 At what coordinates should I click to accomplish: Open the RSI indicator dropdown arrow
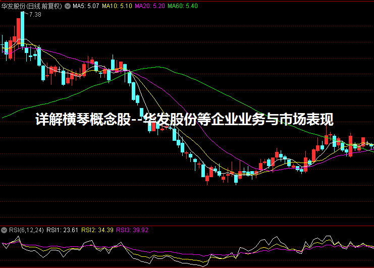pos(4,230)
